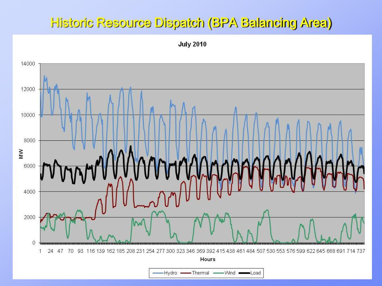The height and width of the screenshot is (286, 382).
Task: Click the x-axis hour label 162
Action: click(x=110, y=251)
